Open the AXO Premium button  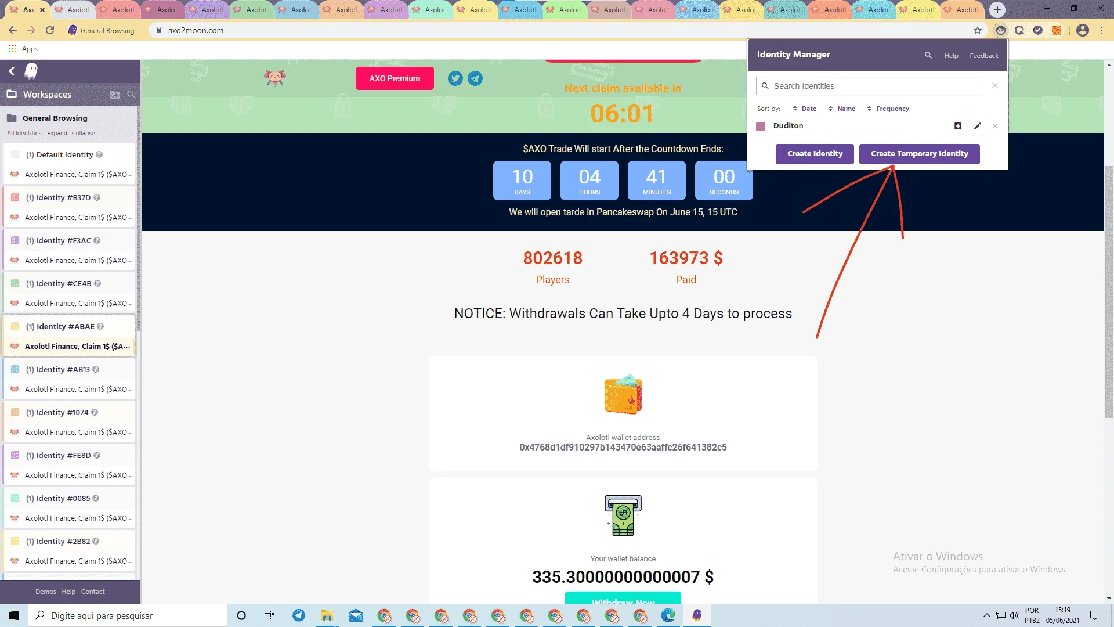(x=395, y=78)
